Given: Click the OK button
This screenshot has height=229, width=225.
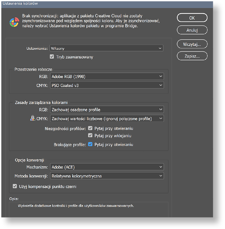Looking at the screenshot, I should click(192, 18).
